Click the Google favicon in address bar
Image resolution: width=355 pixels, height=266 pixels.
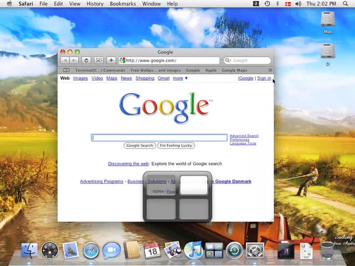[122, 60]
